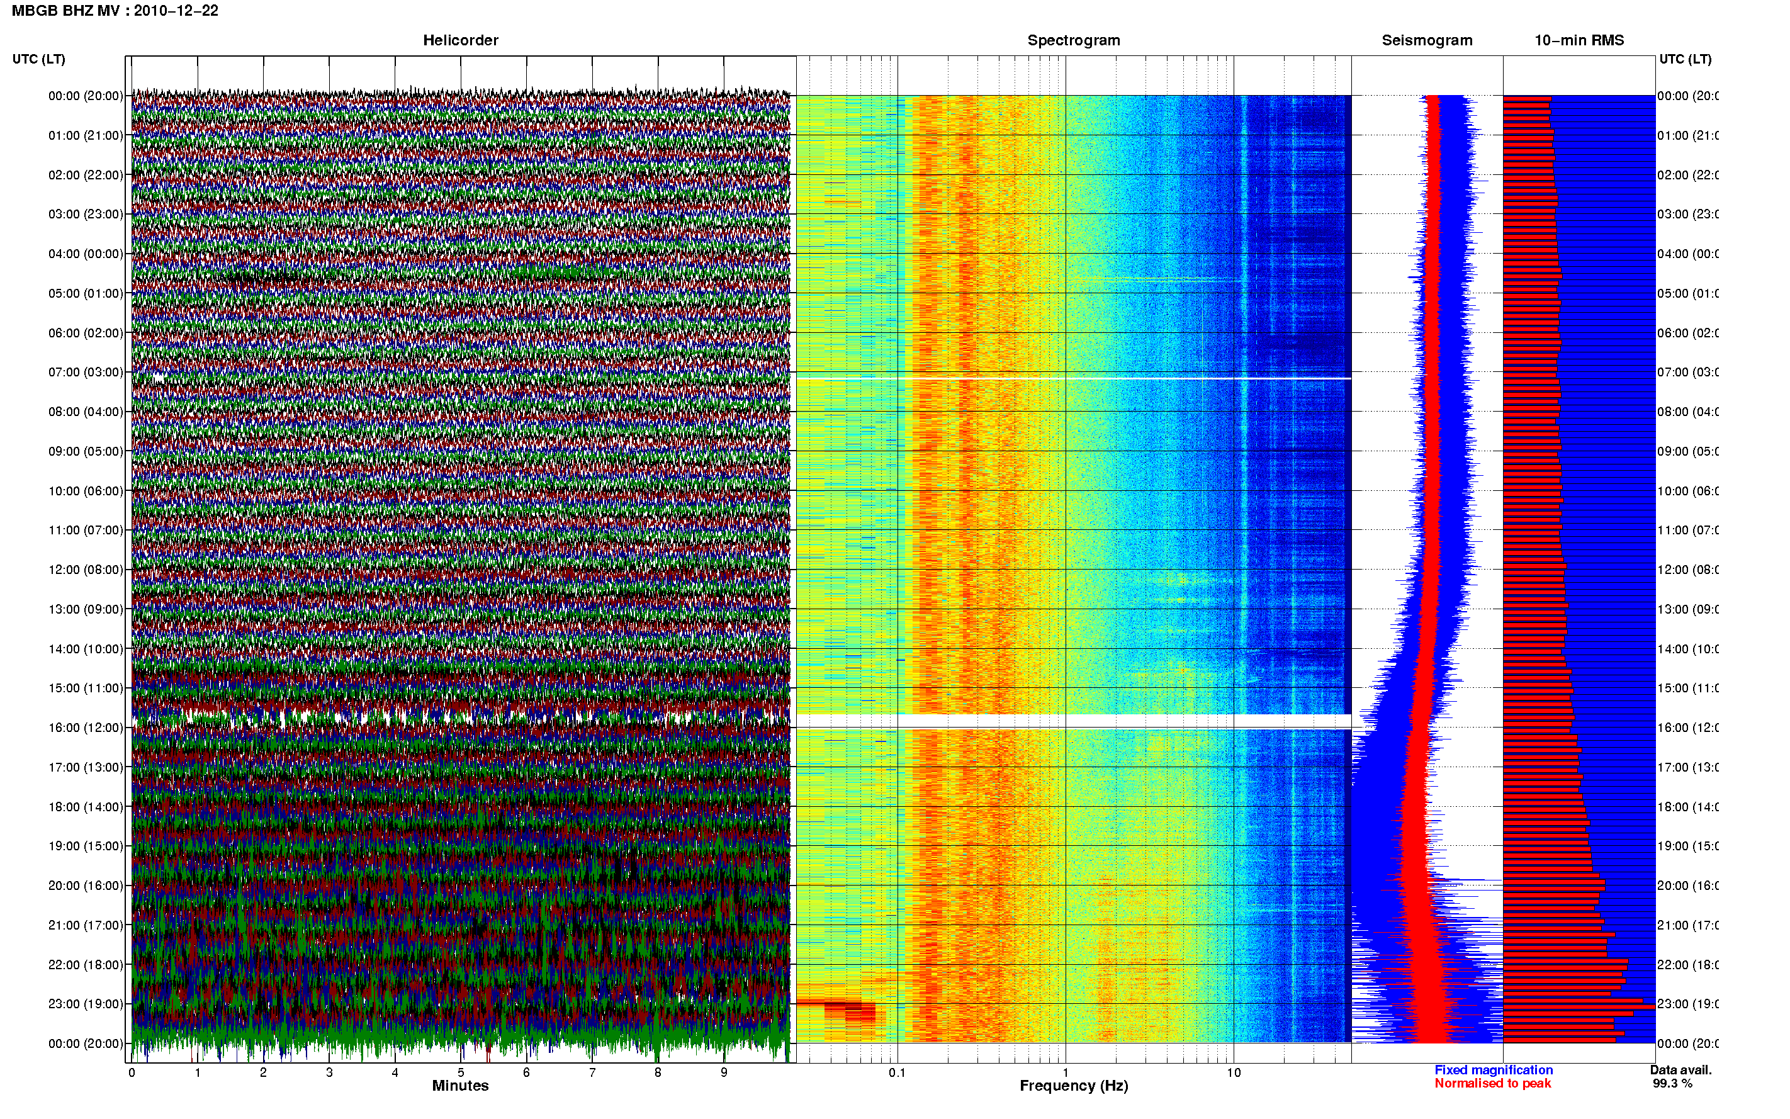Click the 10-min RMS panel heading
Image resolution: width=1790 pixels, height=1119 pixels.
pos(1579,40)
